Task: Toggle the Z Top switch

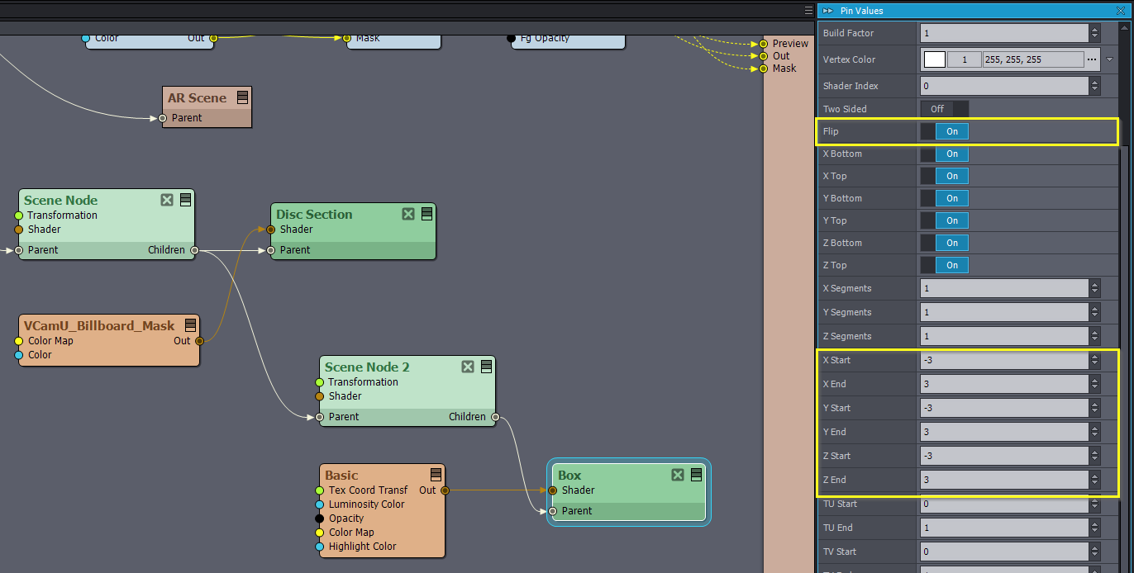Action: pos(945,265)
